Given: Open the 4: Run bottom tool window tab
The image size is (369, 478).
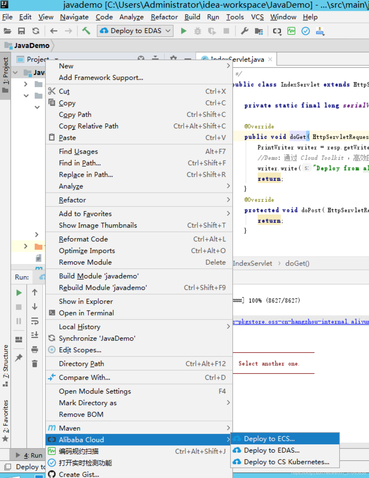Looking at the screenshot, I should 29,455.
